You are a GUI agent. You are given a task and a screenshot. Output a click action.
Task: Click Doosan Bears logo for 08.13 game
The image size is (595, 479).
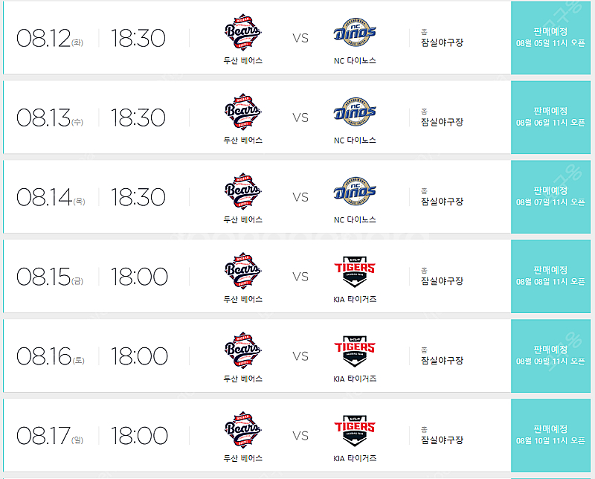pyautogui.click(x=243, y=112)
